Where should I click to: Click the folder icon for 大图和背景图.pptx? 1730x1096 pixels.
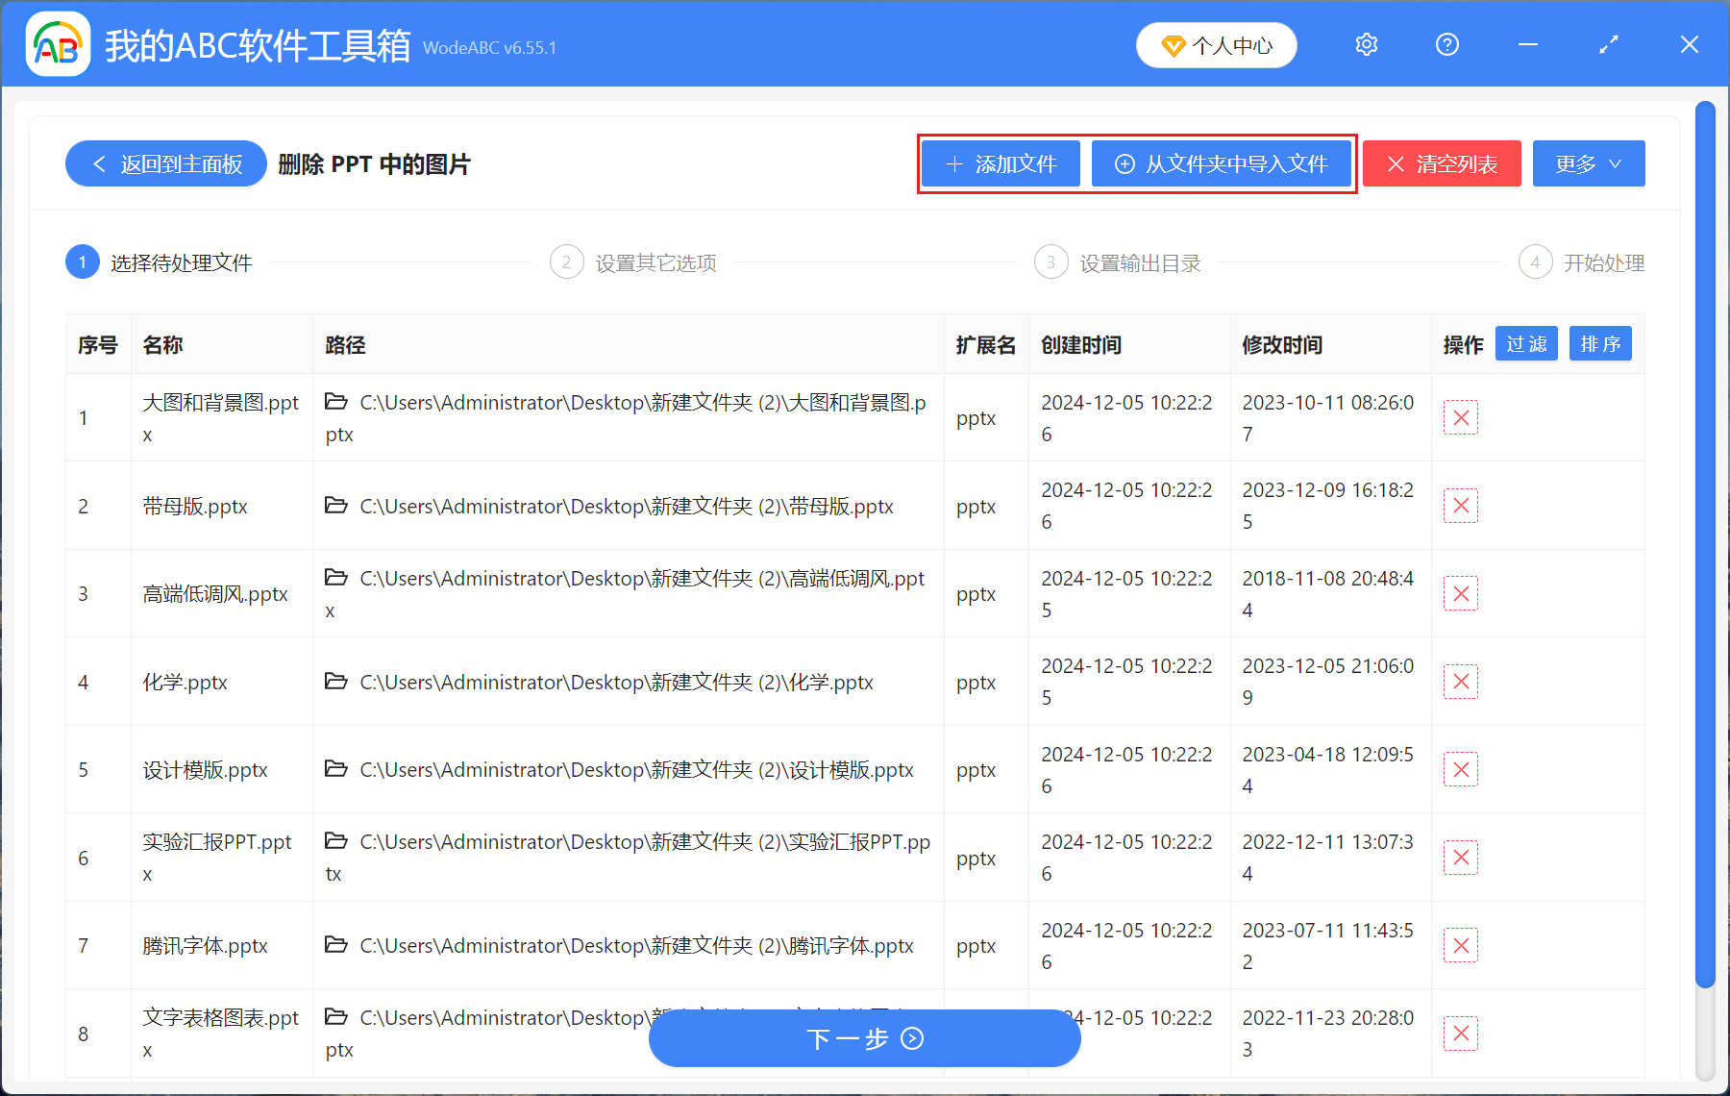(x=336, y=402)
